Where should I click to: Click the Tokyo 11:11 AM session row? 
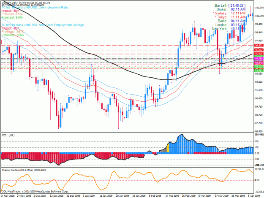coord(230,17)
